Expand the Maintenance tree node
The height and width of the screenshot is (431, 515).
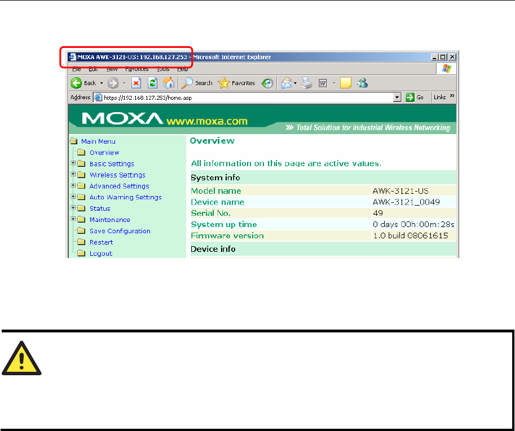coord(73,219)
